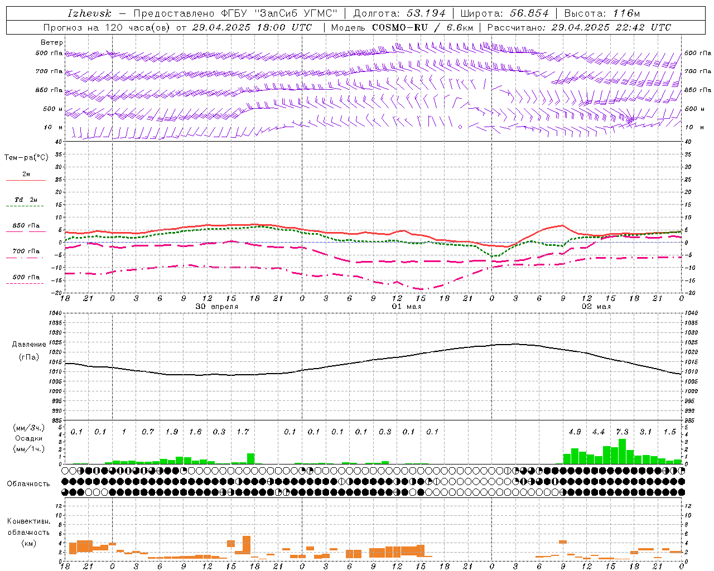This screenshot has height=571, width=714.
Task: Click the model name COSMO-RU / 6.6км
Action: click(x=423, y=27)
